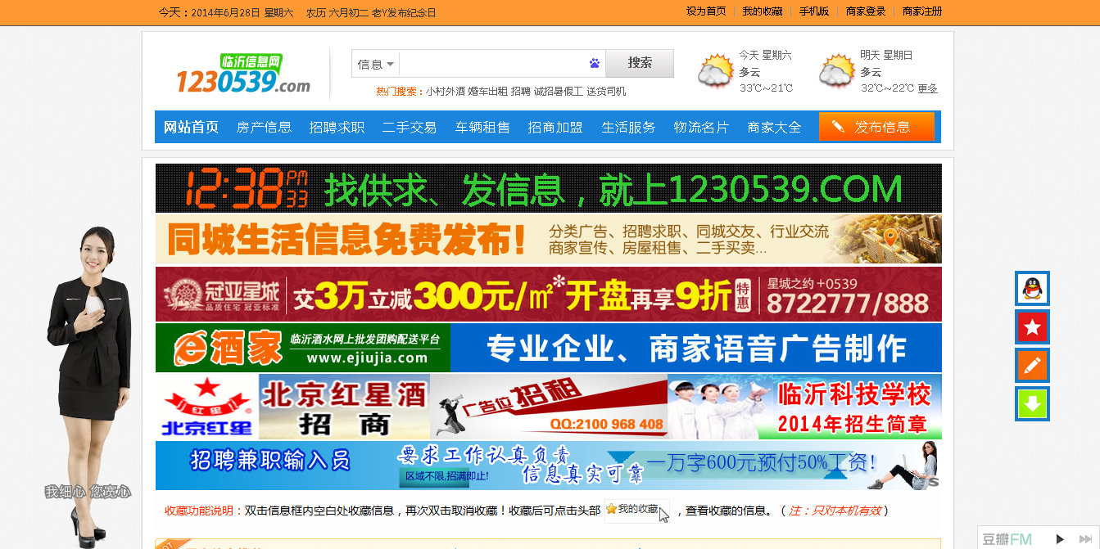
Task: Click the orange pencil post icon
Action: pyautogui.click(x=1032, y=366)
